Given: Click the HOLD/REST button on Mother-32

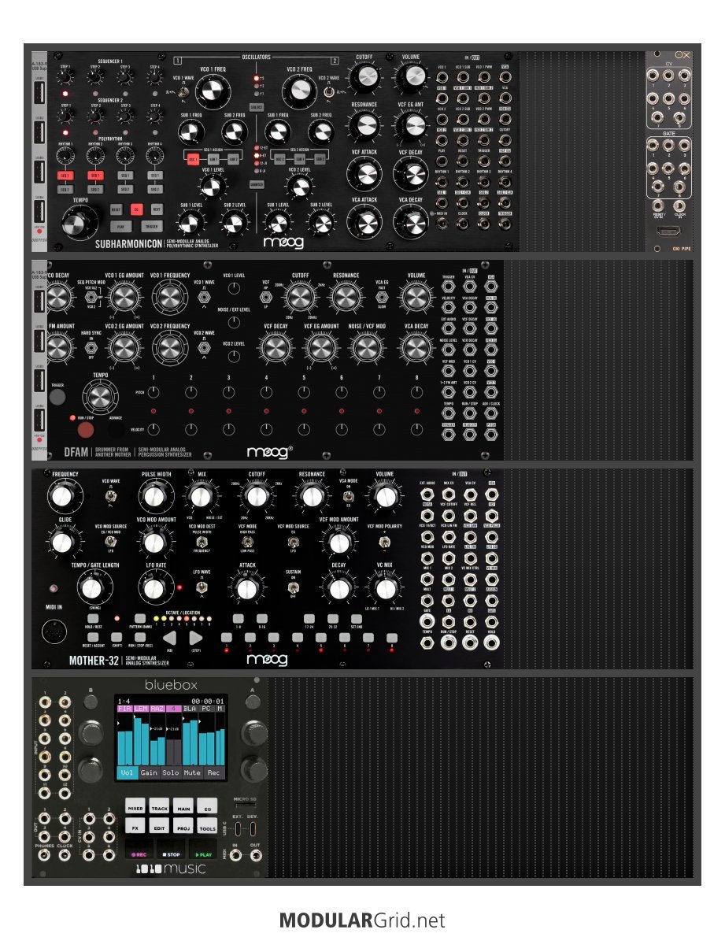Looking at the screenshot, I should point(93,618).
